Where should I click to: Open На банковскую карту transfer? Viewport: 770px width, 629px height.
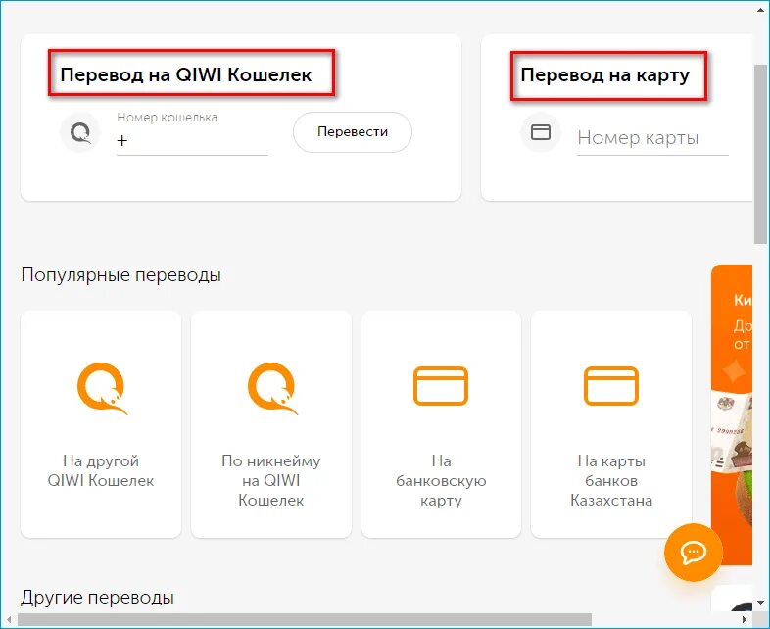441,424
